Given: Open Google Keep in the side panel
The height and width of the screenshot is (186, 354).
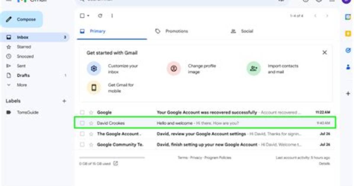Looking at the screenshot, I should [x=348, y=34].
